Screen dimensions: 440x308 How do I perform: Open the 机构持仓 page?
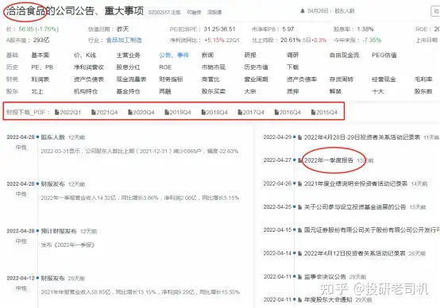pyautogui.click(x=86, y=91)
